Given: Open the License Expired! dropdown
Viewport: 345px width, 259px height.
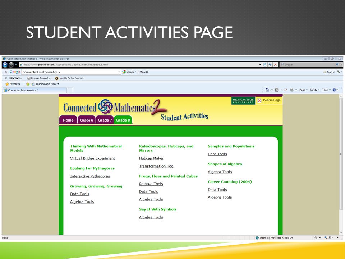Looking at the screenshot, I should coord(38,78).
